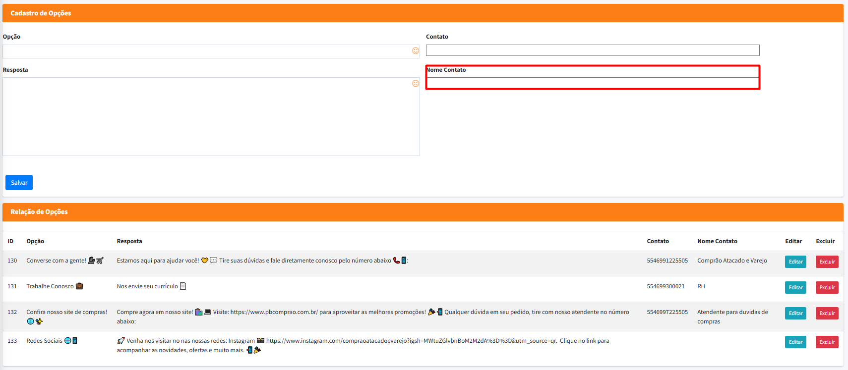
Task: Click the Resposta column header in table
Action: (x=129, y=241)
